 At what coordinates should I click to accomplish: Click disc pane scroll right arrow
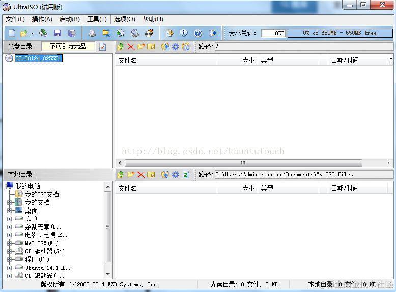pyautogui.click(x=389, y=163)
